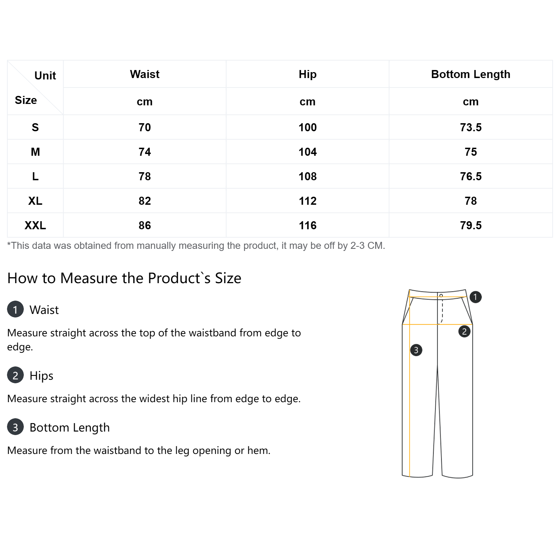Select the size XL row label

coord(35,201)
